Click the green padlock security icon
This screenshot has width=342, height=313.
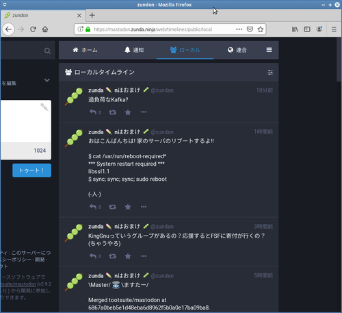(x=88, y=29)
